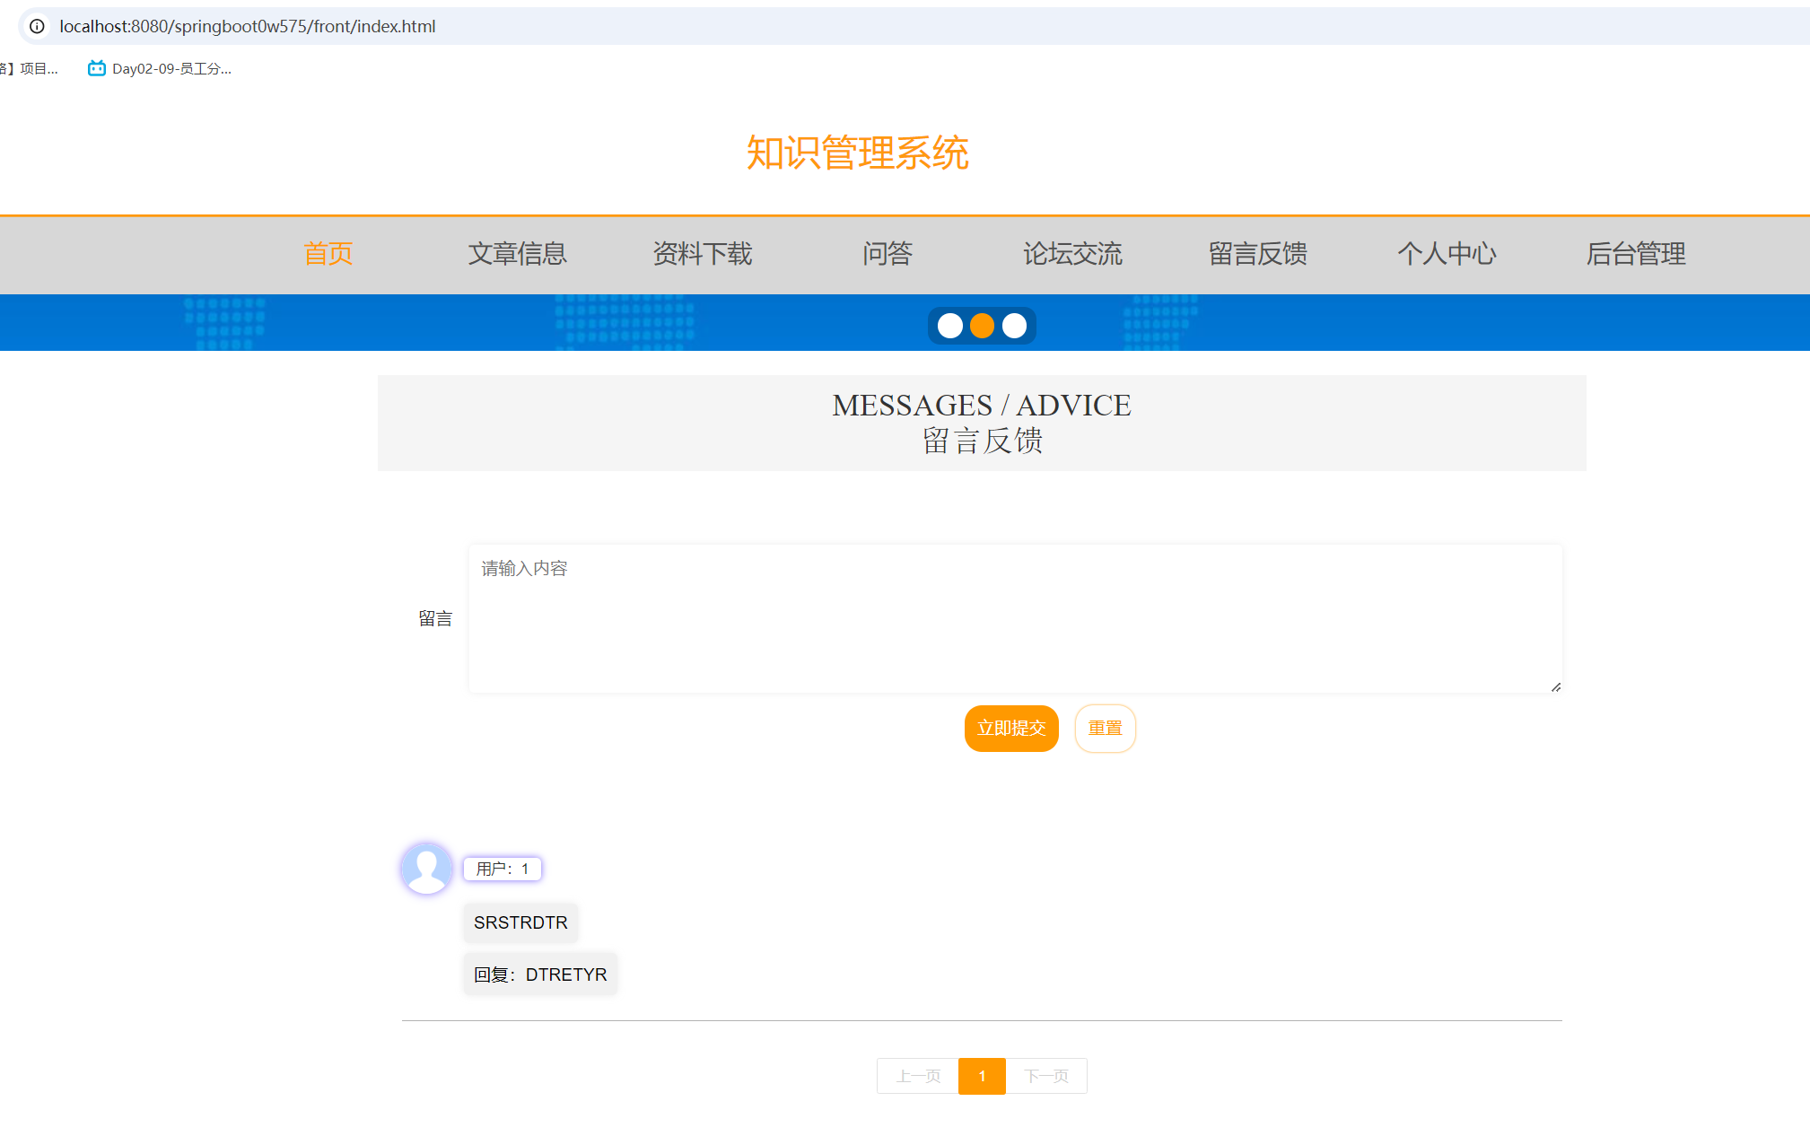Screen dimensions: 1810x1136
Task: Open the Day02-09 bookmark in the bookmarks bar
Action: coord(160,67)
